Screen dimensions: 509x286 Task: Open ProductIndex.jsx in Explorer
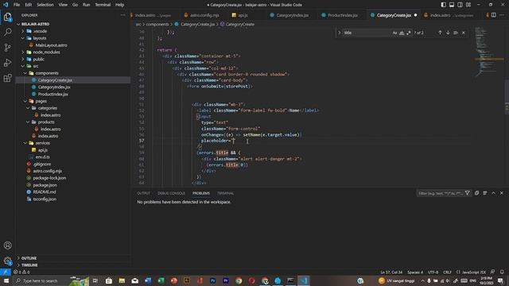click(x=53, y=94)
